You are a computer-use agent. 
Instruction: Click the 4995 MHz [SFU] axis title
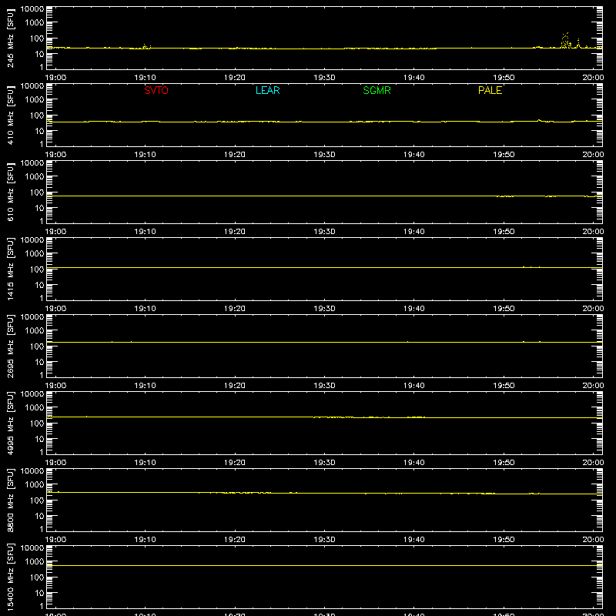[x=11, y=423]
